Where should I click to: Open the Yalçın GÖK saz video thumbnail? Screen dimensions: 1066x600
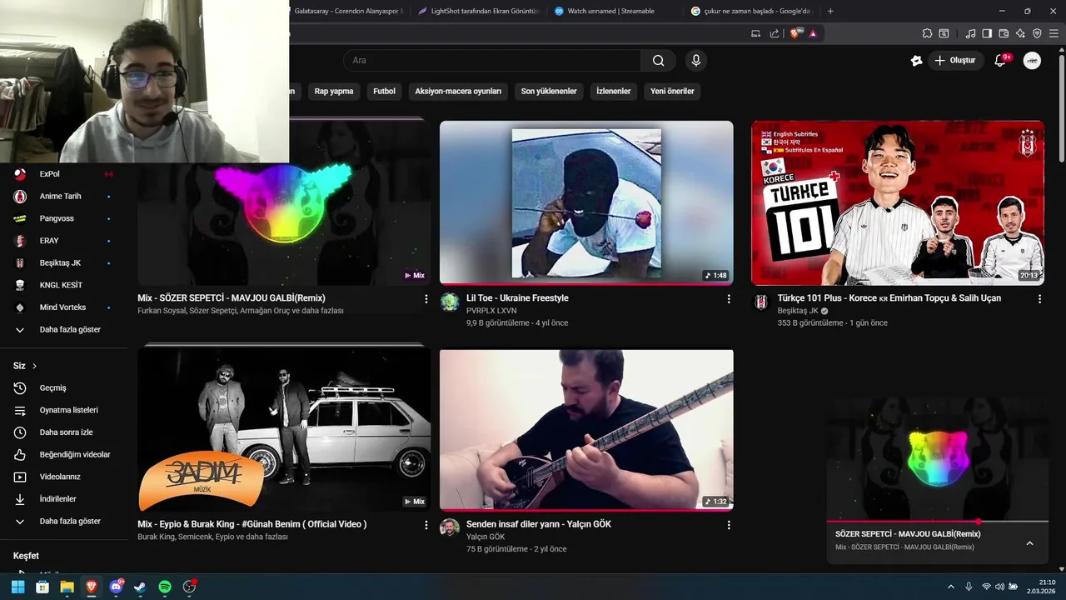[x=586, y=429]
